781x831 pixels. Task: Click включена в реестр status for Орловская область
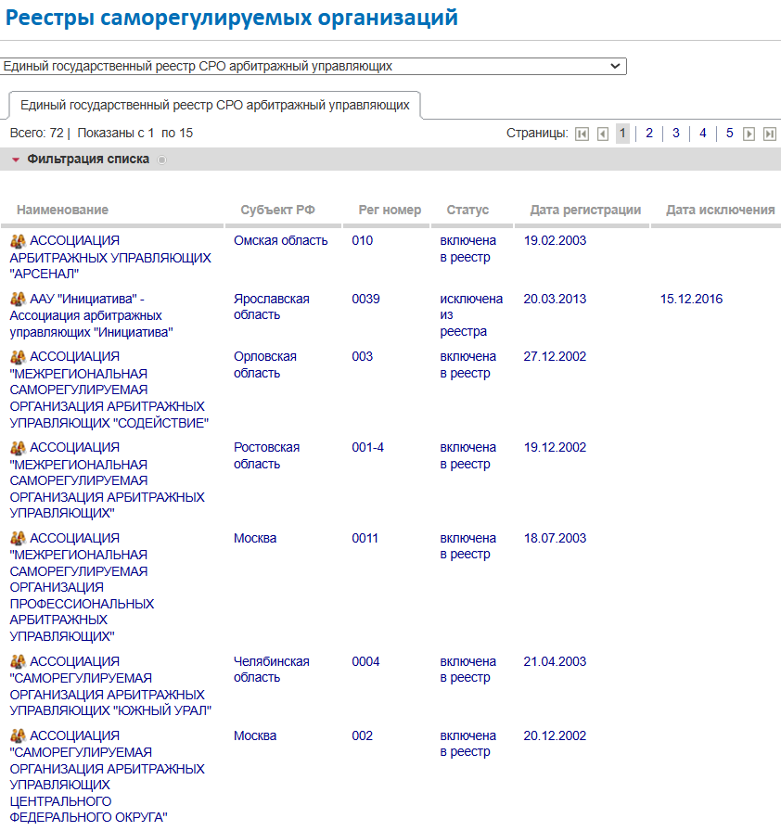click(x=467, y=364)
